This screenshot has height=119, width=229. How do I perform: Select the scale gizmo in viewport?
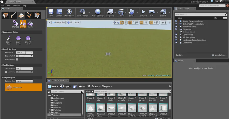[122, 22]
